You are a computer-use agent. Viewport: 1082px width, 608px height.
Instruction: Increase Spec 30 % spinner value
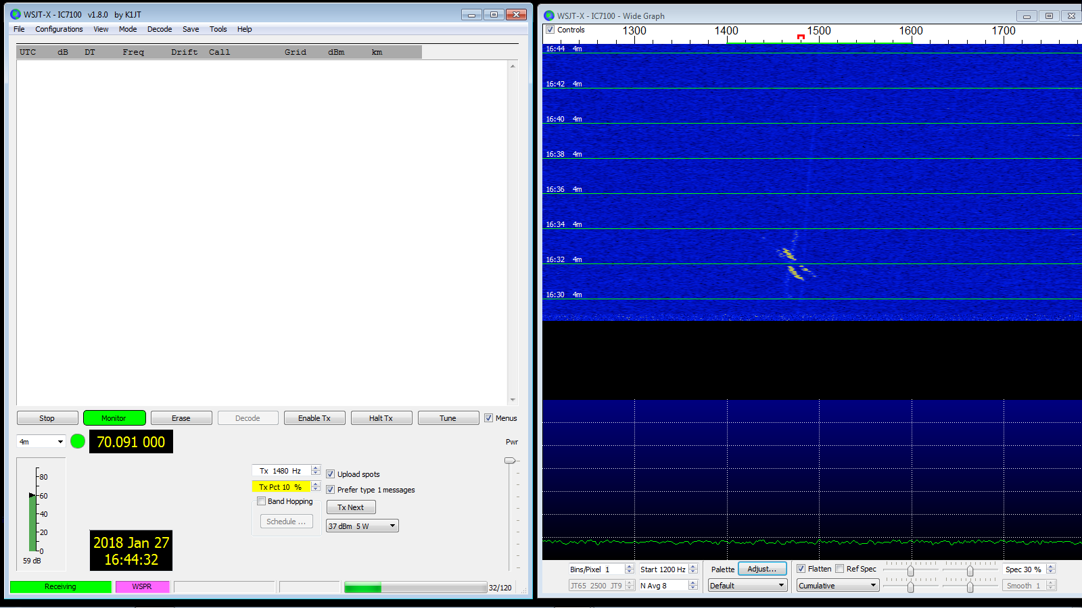1051,567
